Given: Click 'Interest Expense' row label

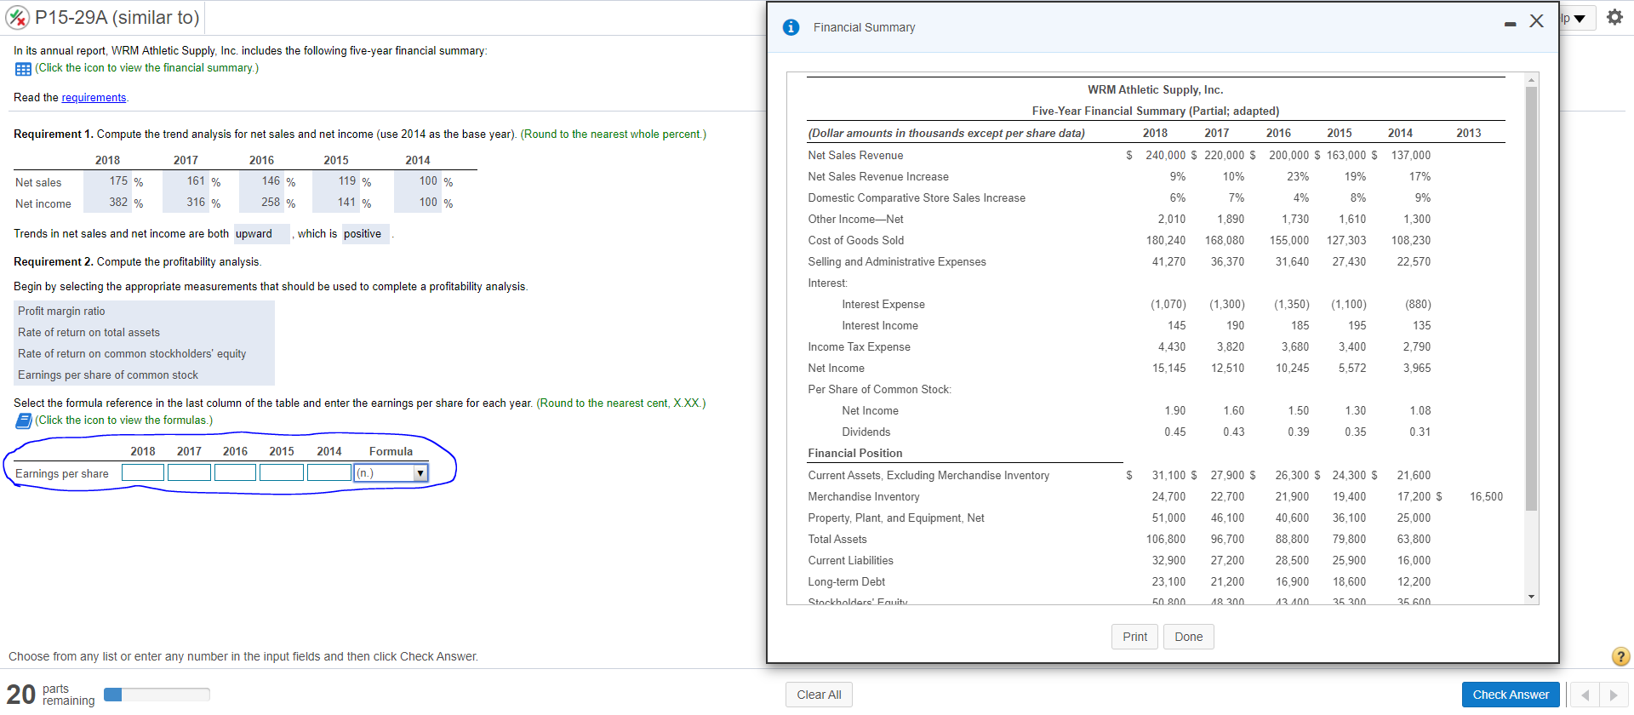Looking at the screenshot, I should click(x=883, y=305).
